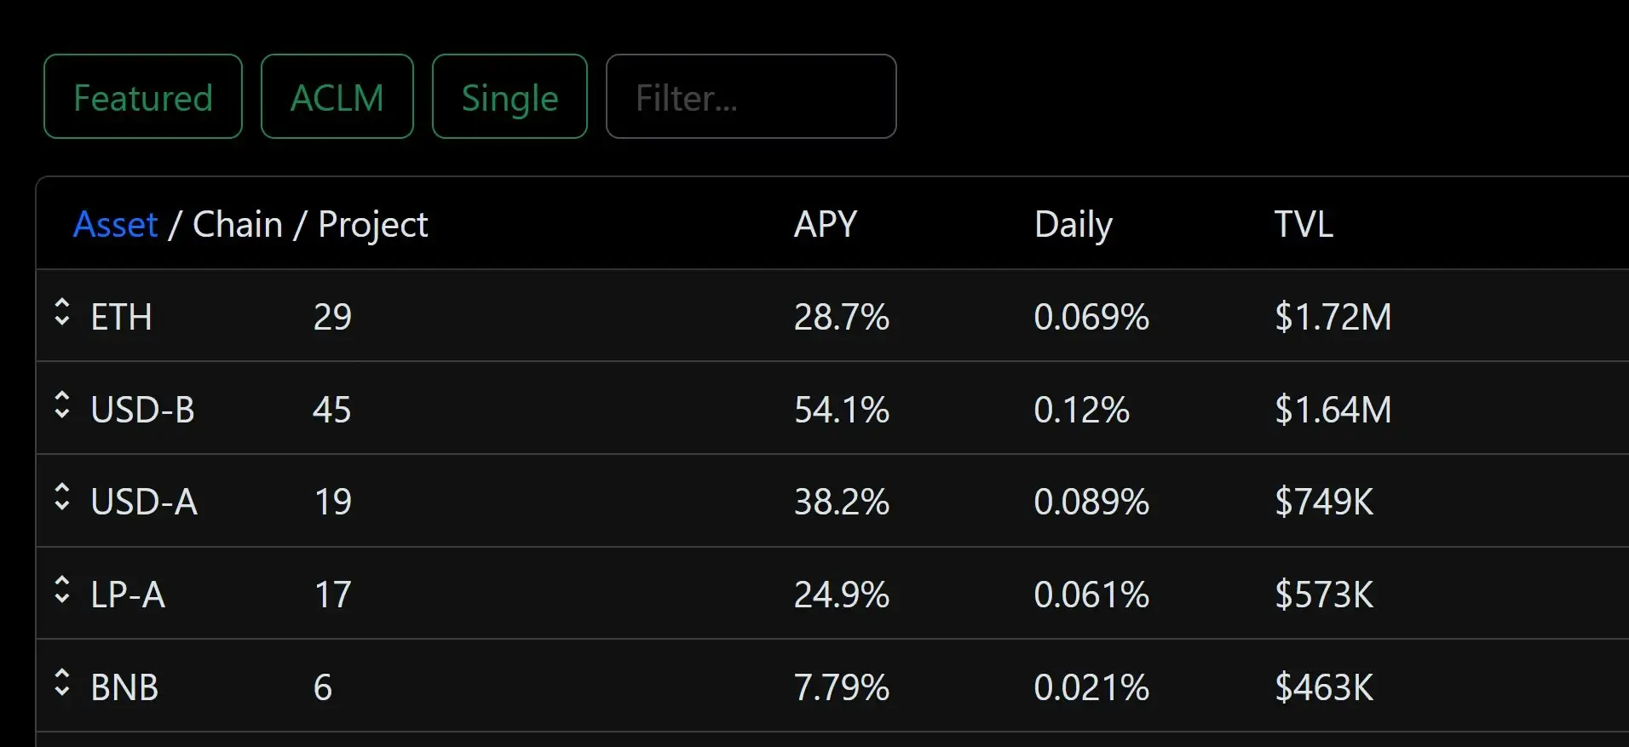This screenshot has height=747, width=1629.
Task: Expand the USD-B row chevron
Action: [x=61, y=405]
